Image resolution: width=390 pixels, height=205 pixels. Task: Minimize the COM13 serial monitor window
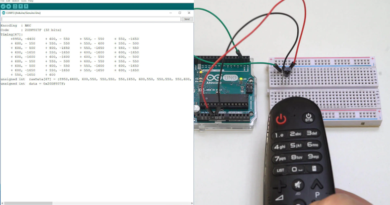click(x=170, y=13)
